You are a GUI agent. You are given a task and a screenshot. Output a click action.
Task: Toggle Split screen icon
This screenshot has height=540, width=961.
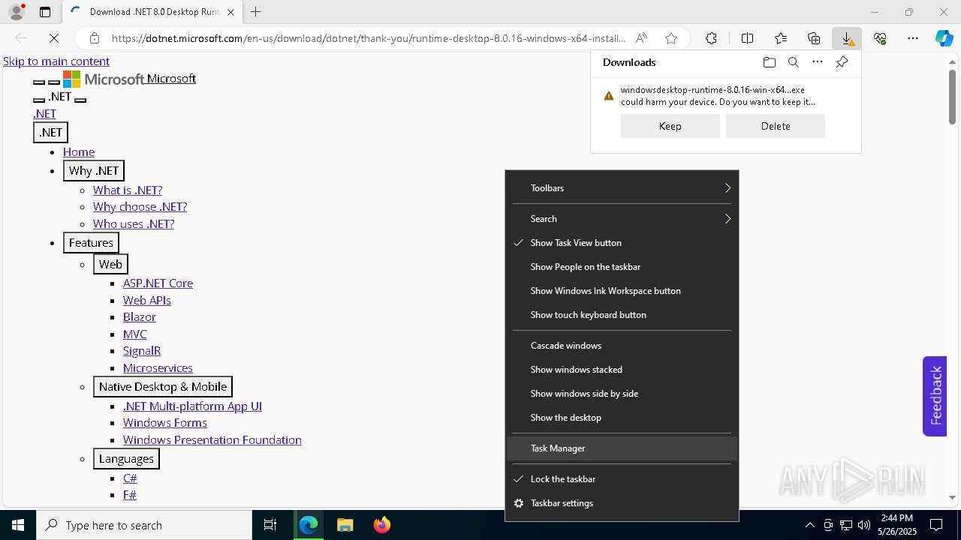(747, 38)
